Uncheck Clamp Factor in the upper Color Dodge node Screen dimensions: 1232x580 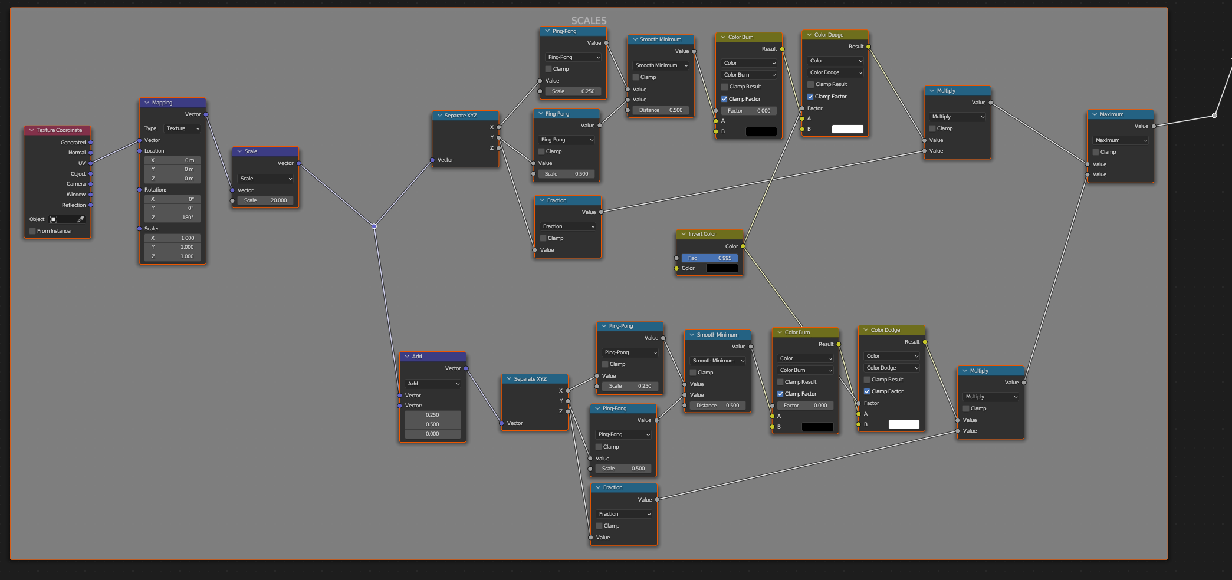point(811,97)
